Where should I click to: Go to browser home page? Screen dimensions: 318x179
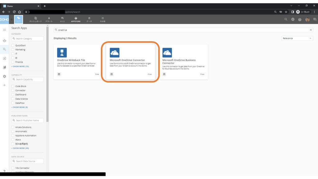tap(20, 12)
